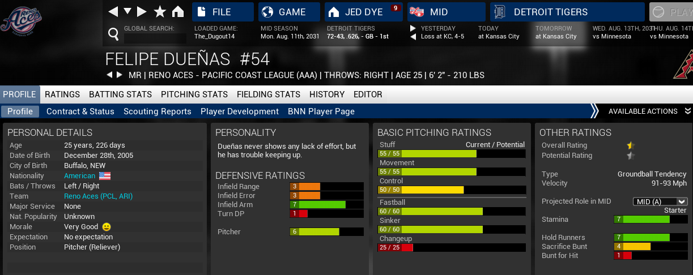Open the FILE menu
The width and height of the screenshot is (693, 275).
(x=223, y=12)
